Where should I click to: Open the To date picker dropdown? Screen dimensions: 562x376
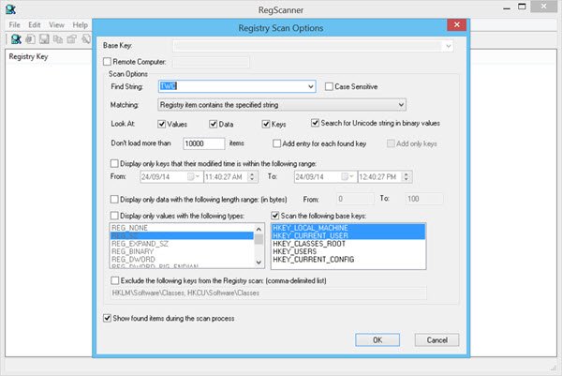(x=348, y=176)
